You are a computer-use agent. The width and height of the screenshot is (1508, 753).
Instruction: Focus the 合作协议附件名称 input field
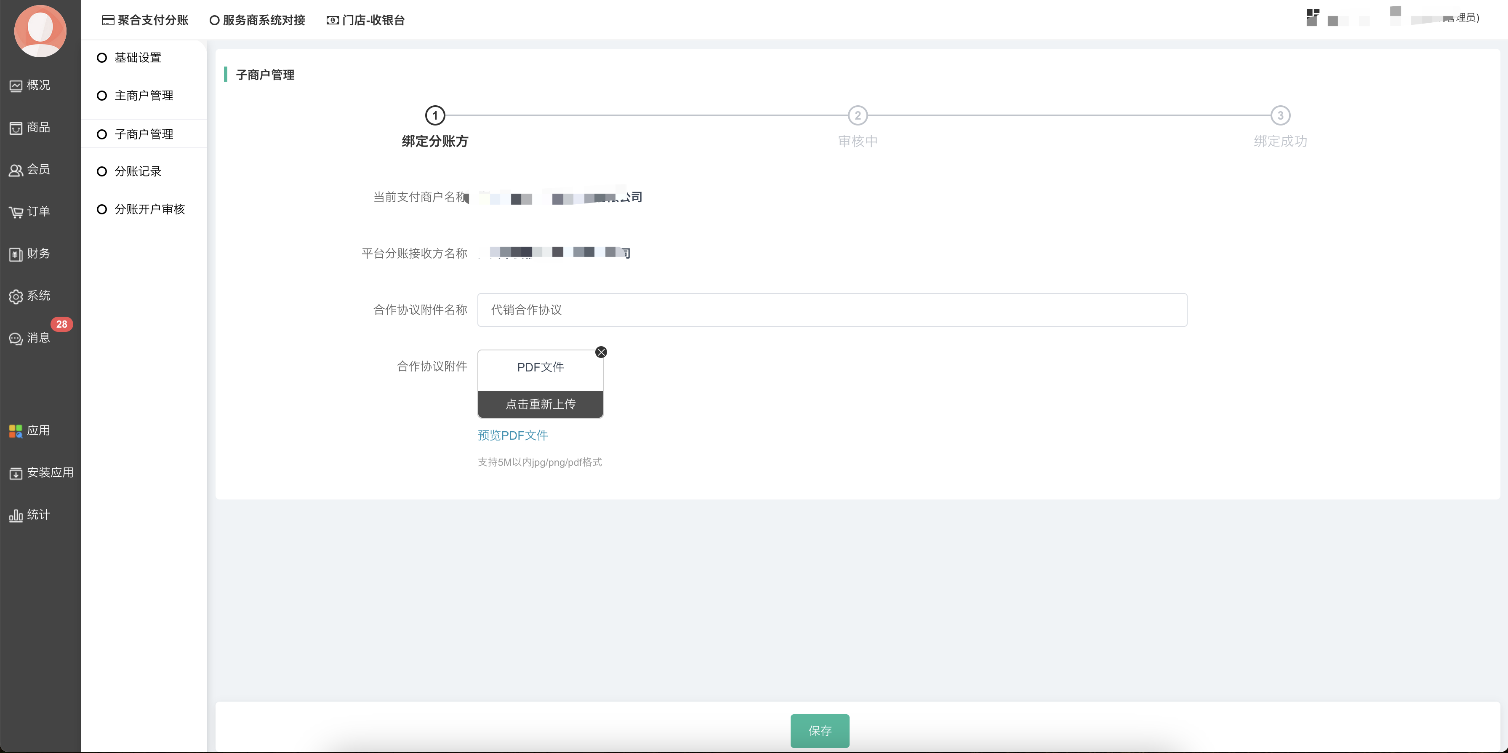tap(831, 310)
